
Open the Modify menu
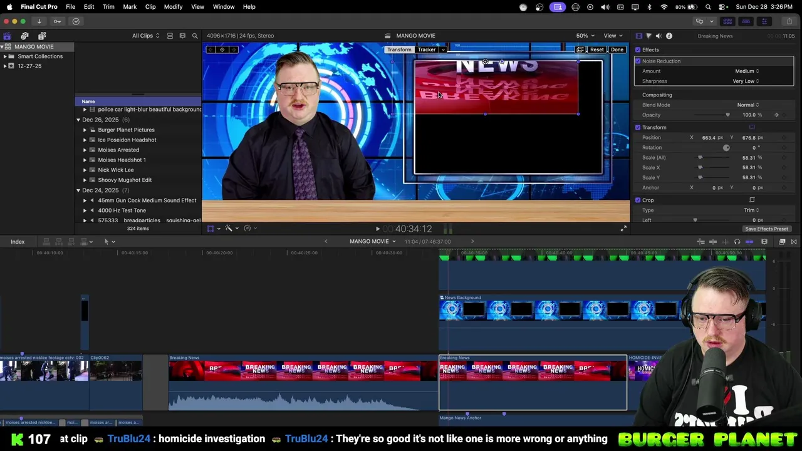[x=173, y=6]
